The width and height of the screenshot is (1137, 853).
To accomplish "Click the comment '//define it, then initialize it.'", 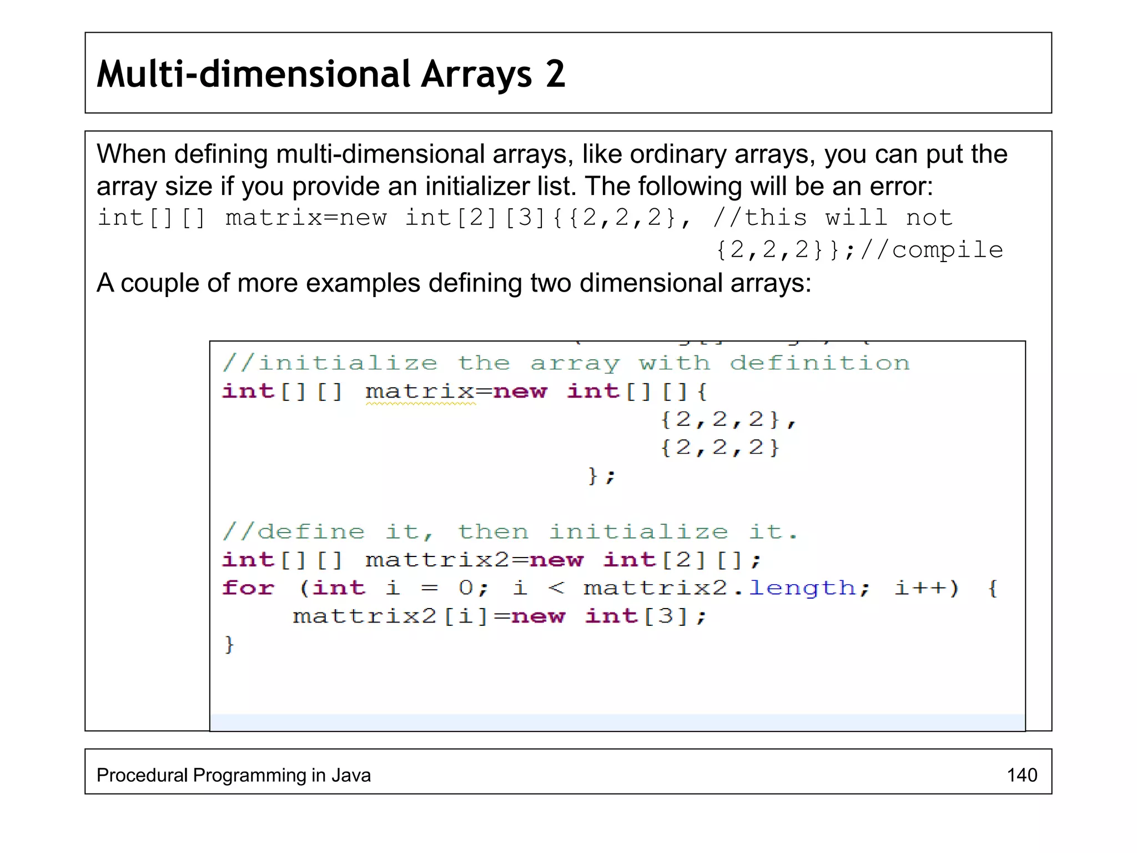I will [x=510, y=532].
